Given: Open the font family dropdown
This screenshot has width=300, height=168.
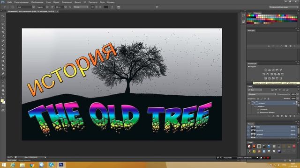Looking at the screenshot, I should coord(33,7).
